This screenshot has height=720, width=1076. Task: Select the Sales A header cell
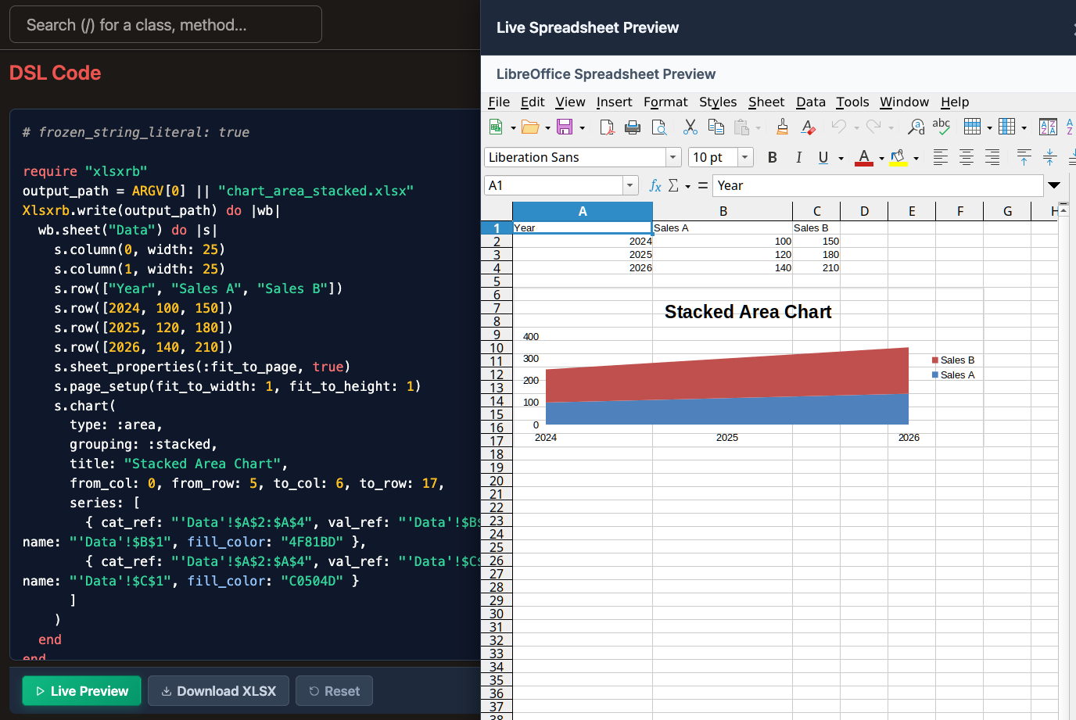click(x=723, y=228)
